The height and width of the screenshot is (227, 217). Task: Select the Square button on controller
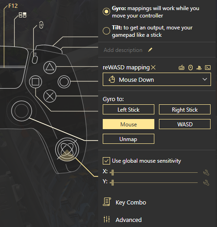tap(35, 82)
